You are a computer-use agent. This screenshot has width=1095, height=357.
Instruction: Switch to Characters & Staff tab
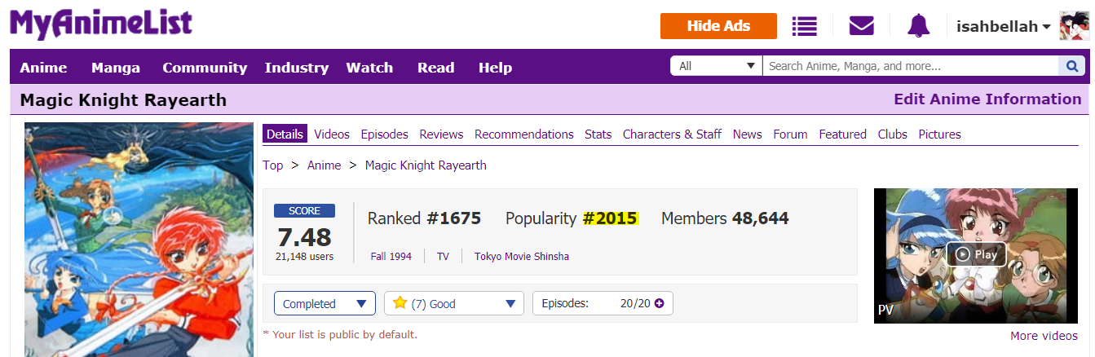[x=672, y=134]
